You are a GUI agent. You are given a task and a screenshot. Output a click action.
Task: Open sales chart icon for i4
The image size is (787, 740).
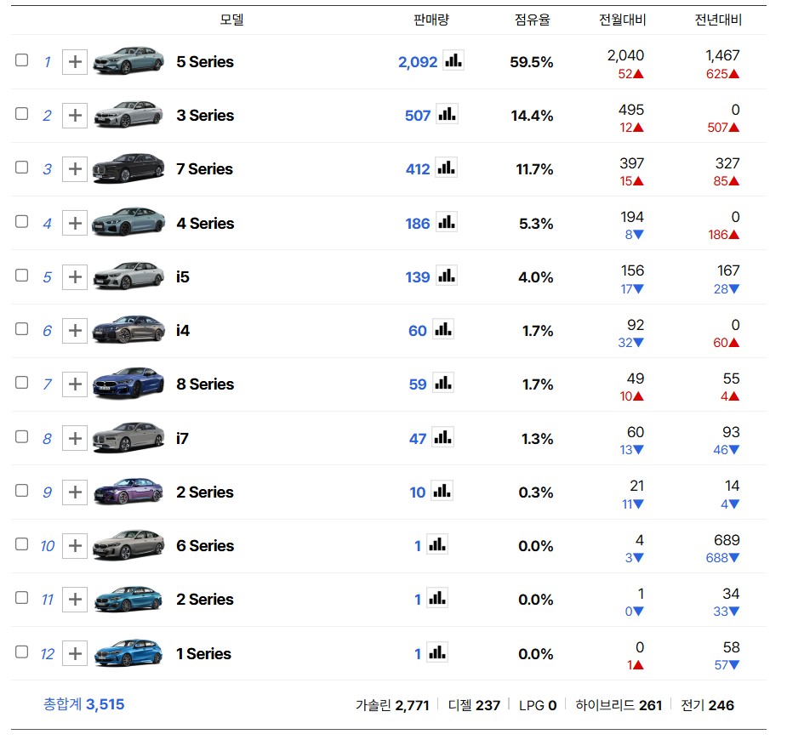[x=442, y=330]
